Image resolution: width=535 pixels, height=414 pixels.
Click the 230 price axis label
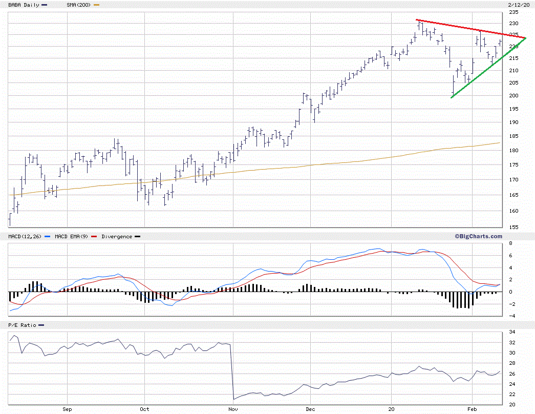point(513,24)
